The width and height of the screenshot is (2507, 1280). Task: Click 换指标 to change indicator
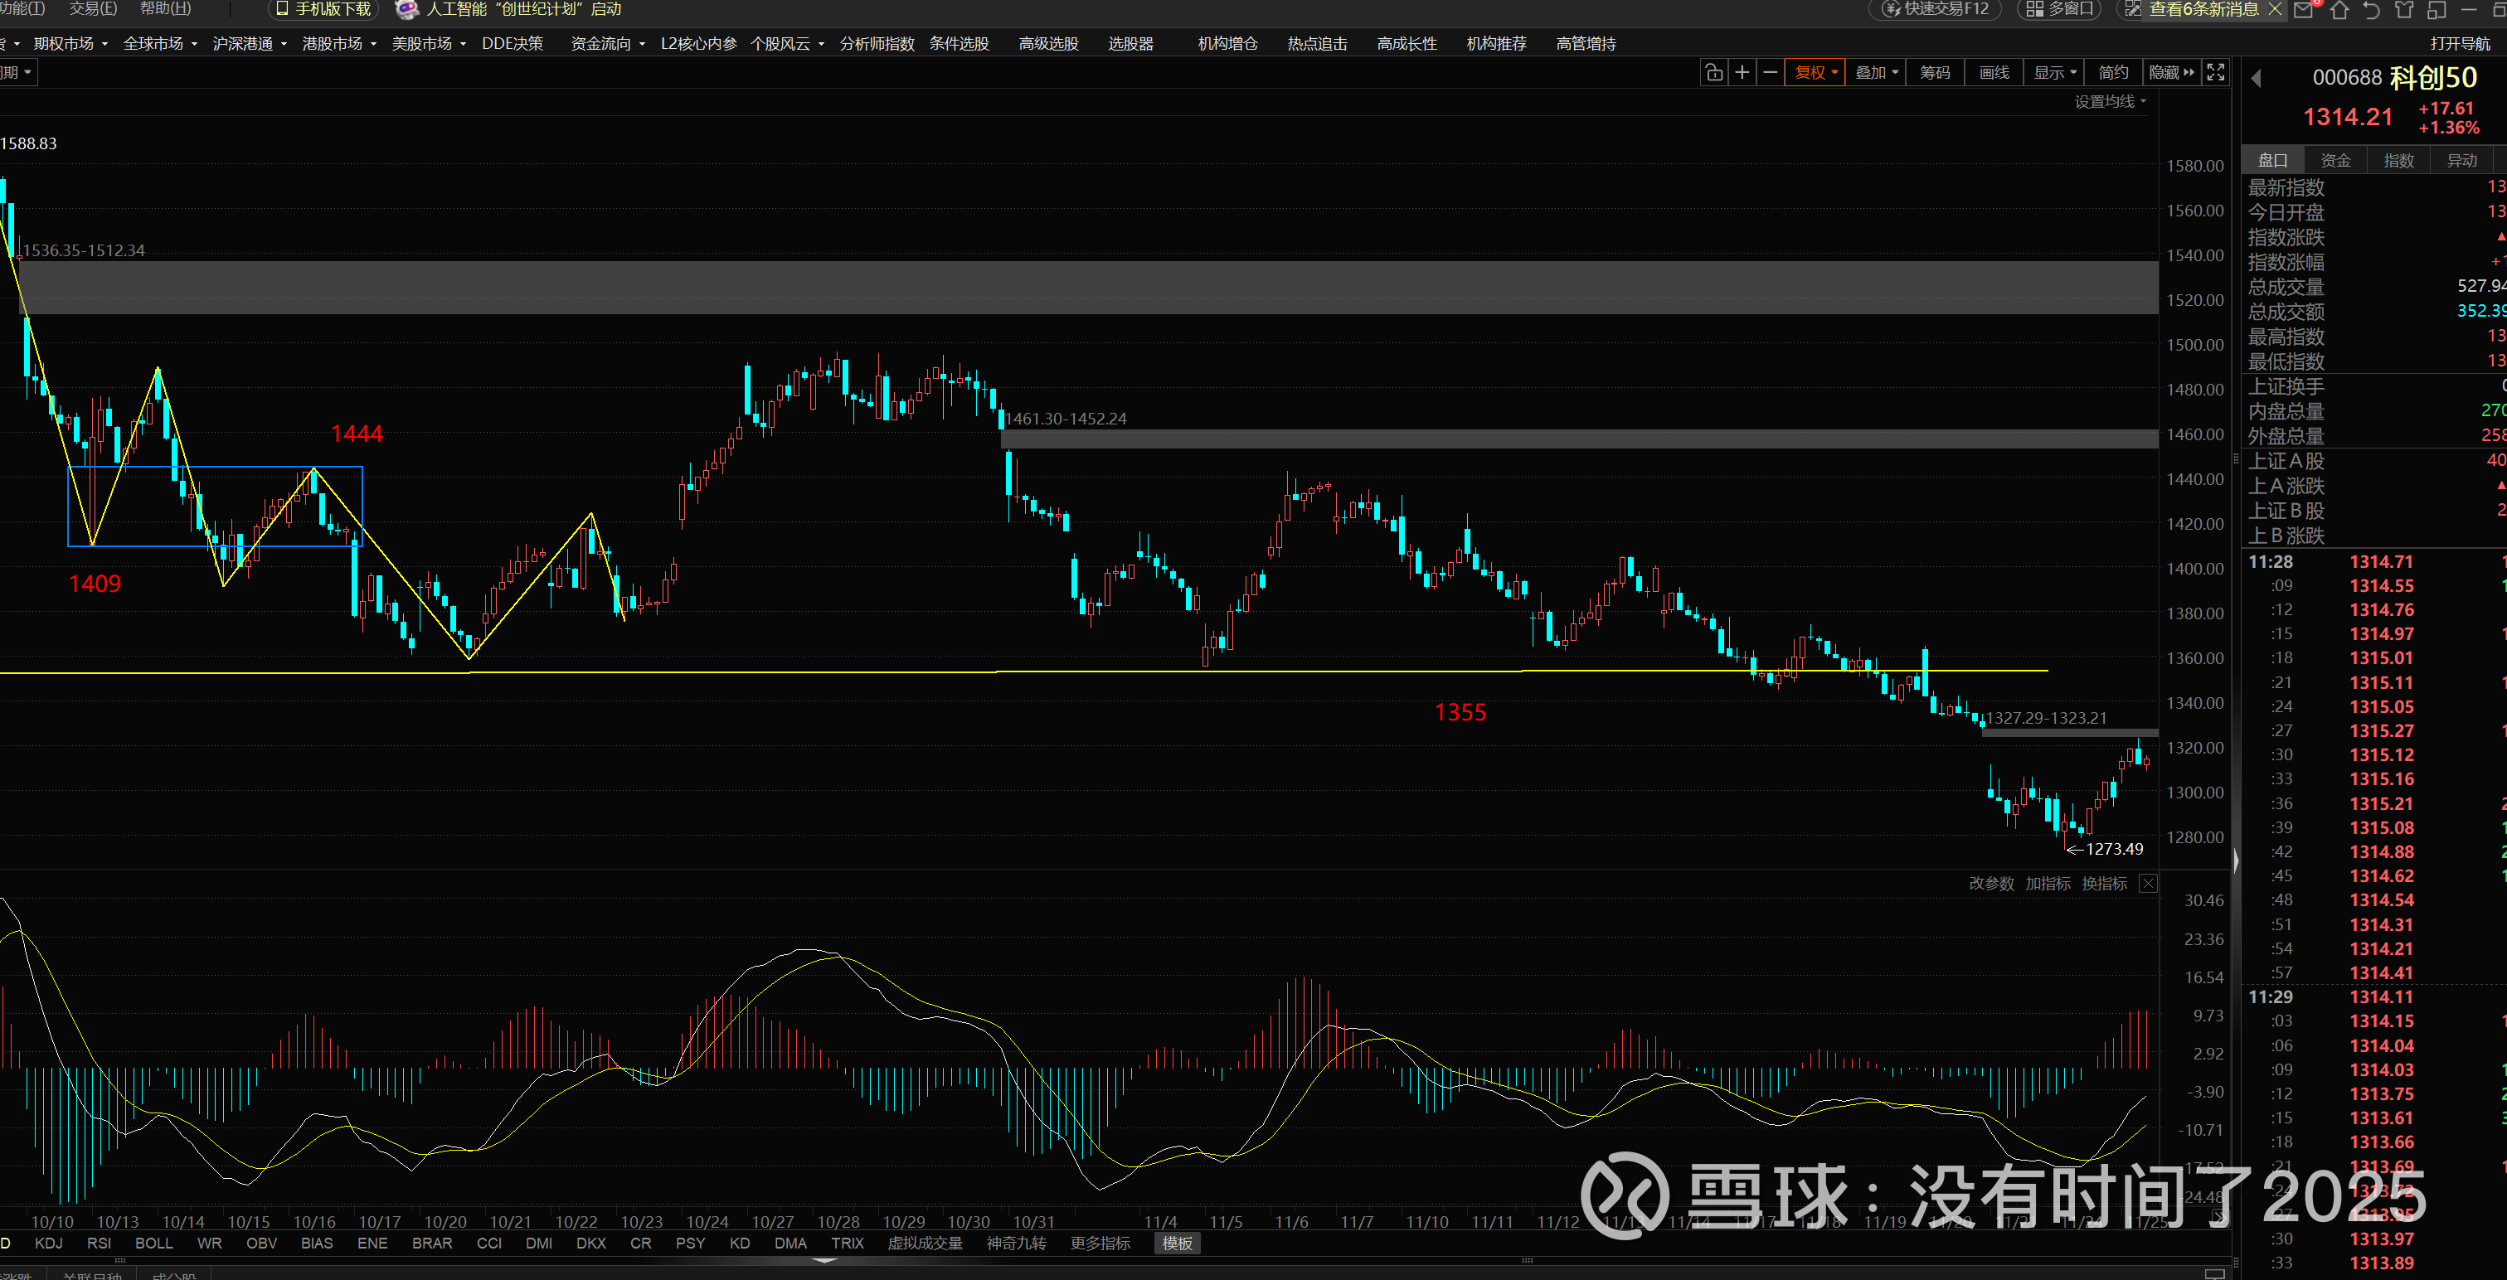coord(2104,883)
